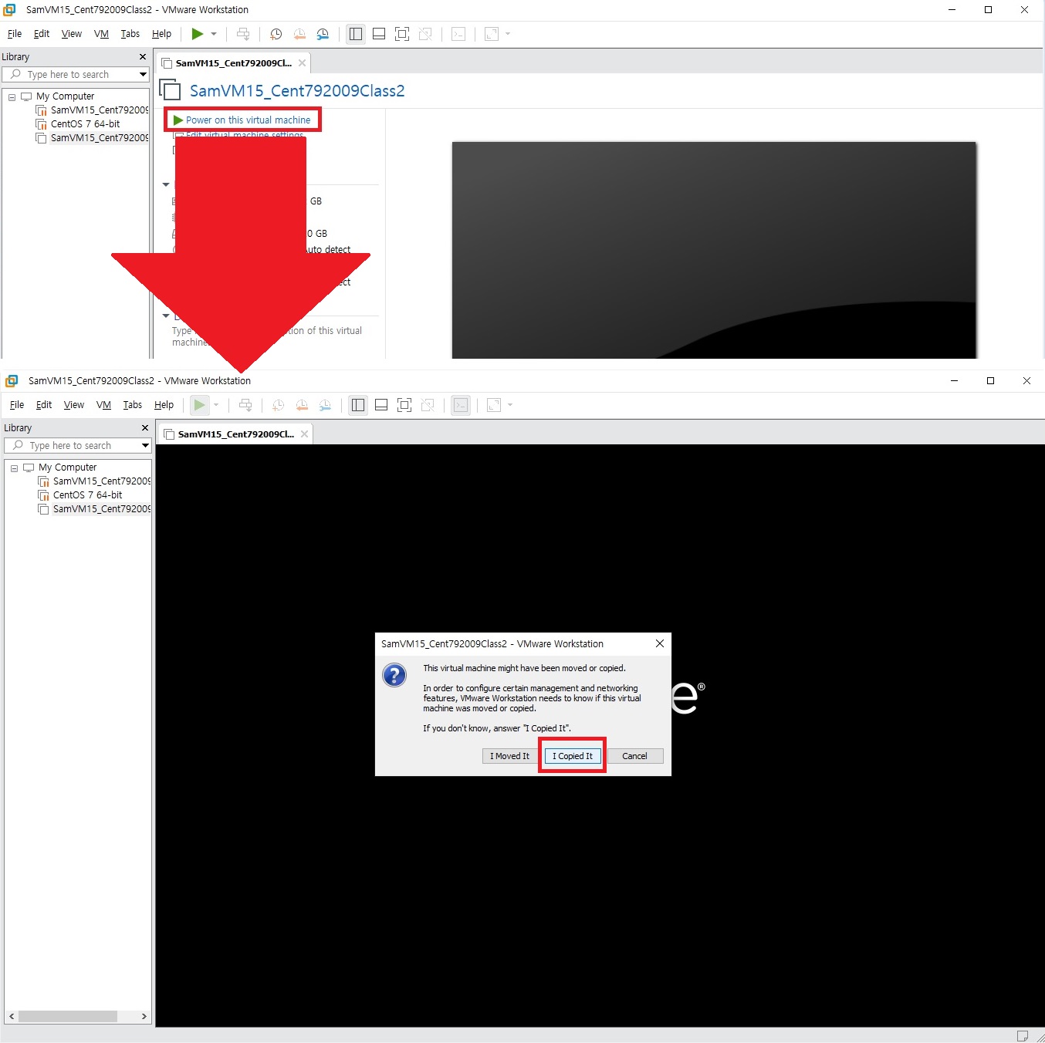The image size is (1045, 1043).
Task: Open the stretch dropdown arrow in the bottom window toolbar
Action: [510, 405]
